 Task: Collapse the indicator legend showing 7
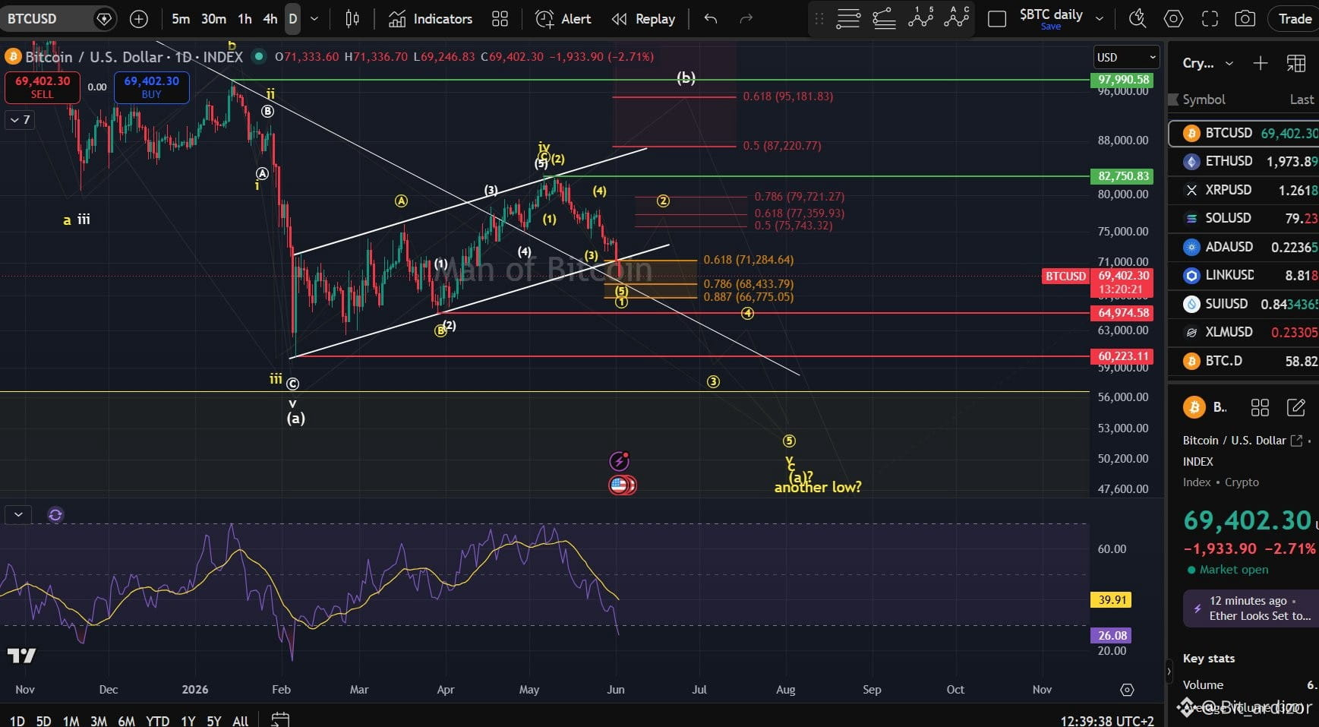20,119
